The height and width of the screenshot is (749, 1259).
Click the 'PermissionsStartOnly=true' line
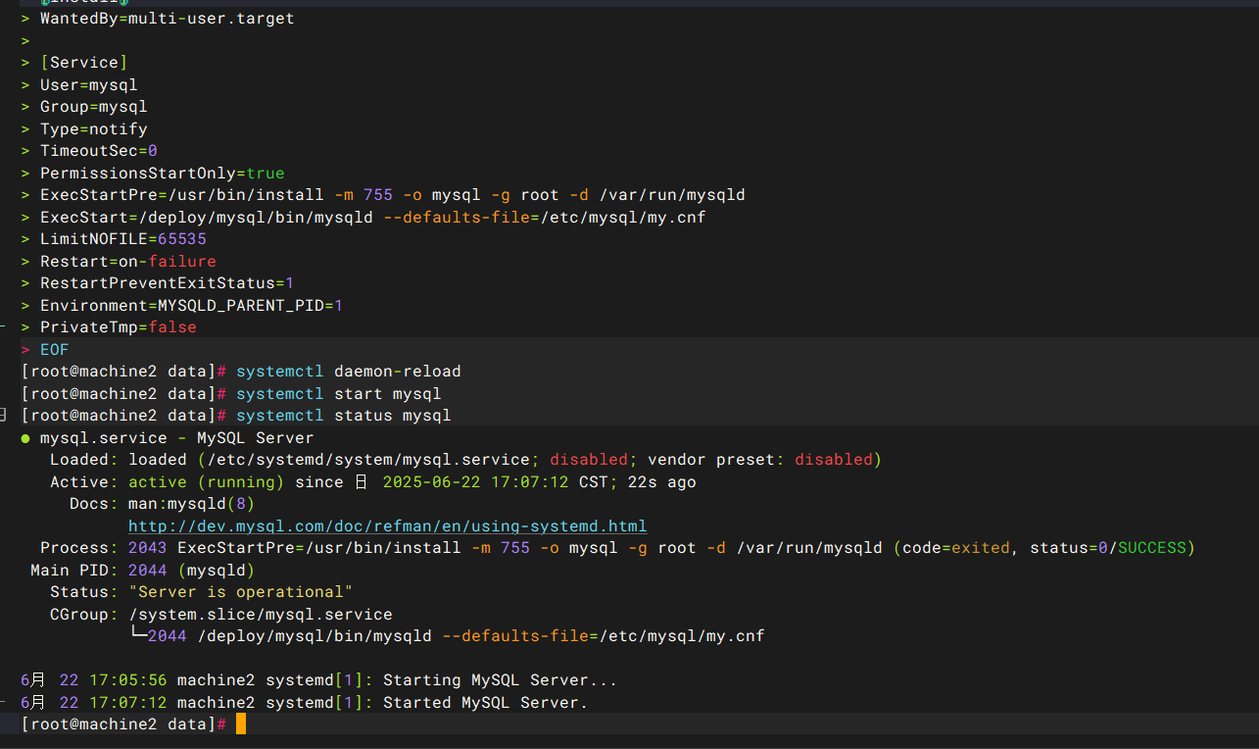[162, 174]
